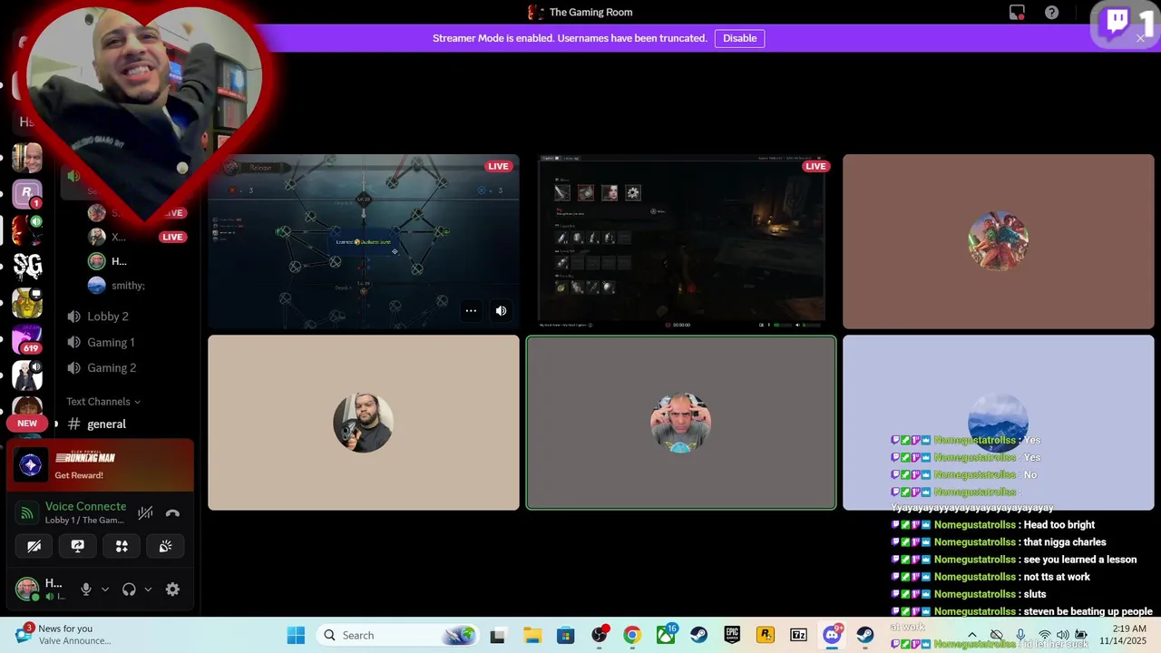The width and height of the screenshot is (1161, 653).
Task: Open own avatar in user panel
Action: [x=27, y=590]
